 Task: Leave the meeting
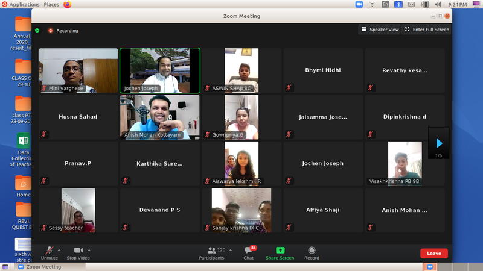433,253
